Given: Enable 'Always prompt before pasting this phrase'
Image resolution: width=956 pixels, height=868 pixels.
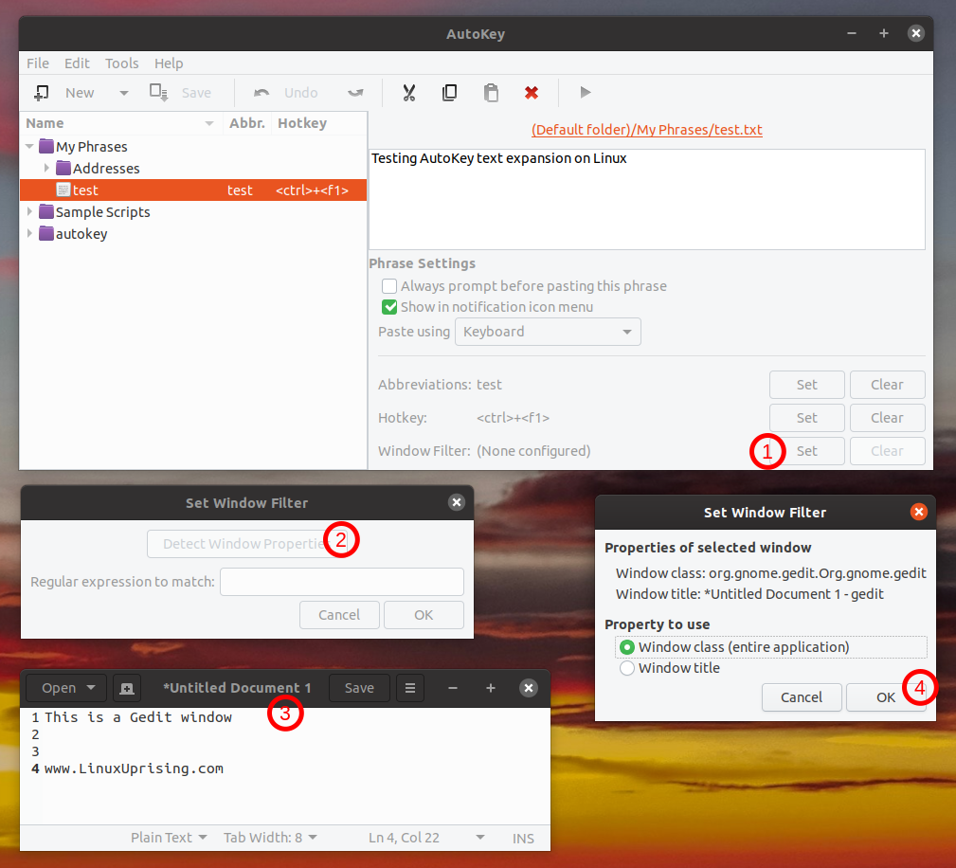Looking at the screenshot, I should (389, 285).
